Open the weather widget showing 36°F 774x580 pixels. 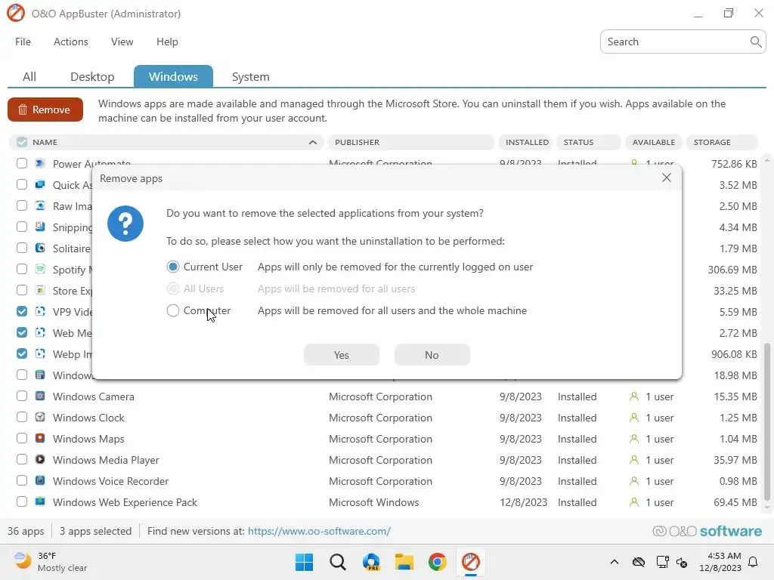point(51,562)
